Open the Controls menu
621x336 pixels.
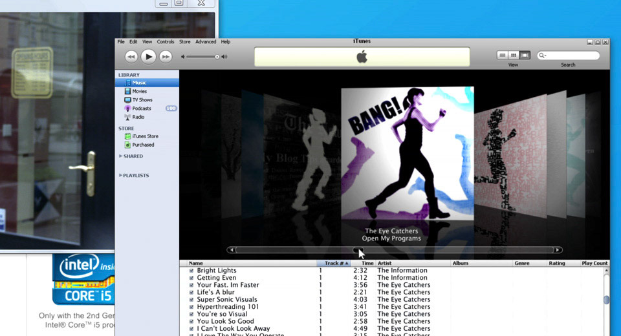(166, 41)
